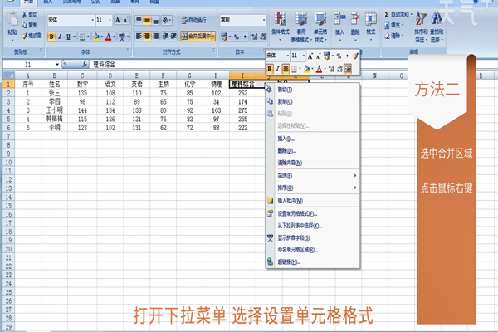
Task: Click the ribbon Borders icon
Action: 82,37
